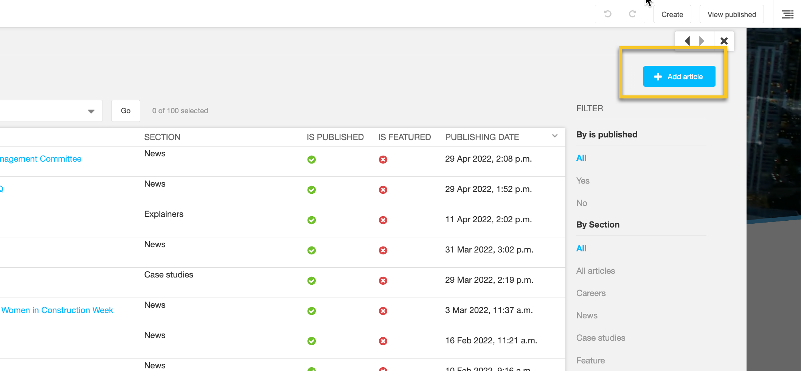Filter published articles by No
Screen dimensions: 801x371
(582, 203)
